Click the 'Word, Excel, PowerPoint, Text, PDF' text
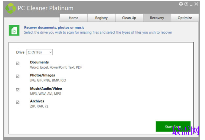 click(x=56, y=67)
